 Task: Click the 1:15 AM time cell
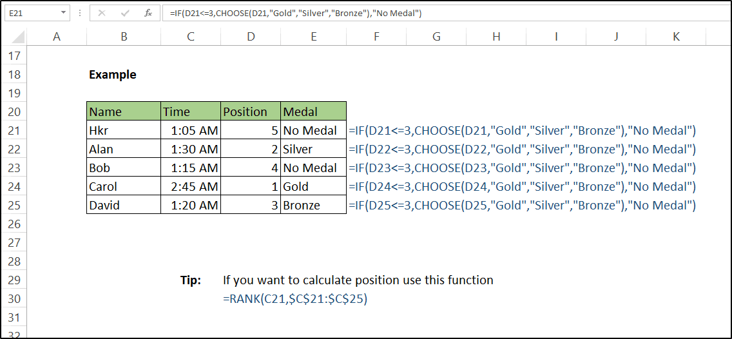click(191, 168)
